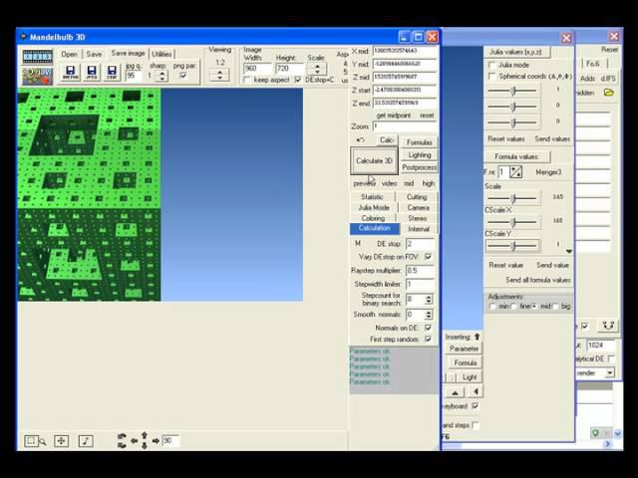The image size is (638, 478).
Task: Click Stepcount for binary search spinner
Action: (x=428, y=300)
